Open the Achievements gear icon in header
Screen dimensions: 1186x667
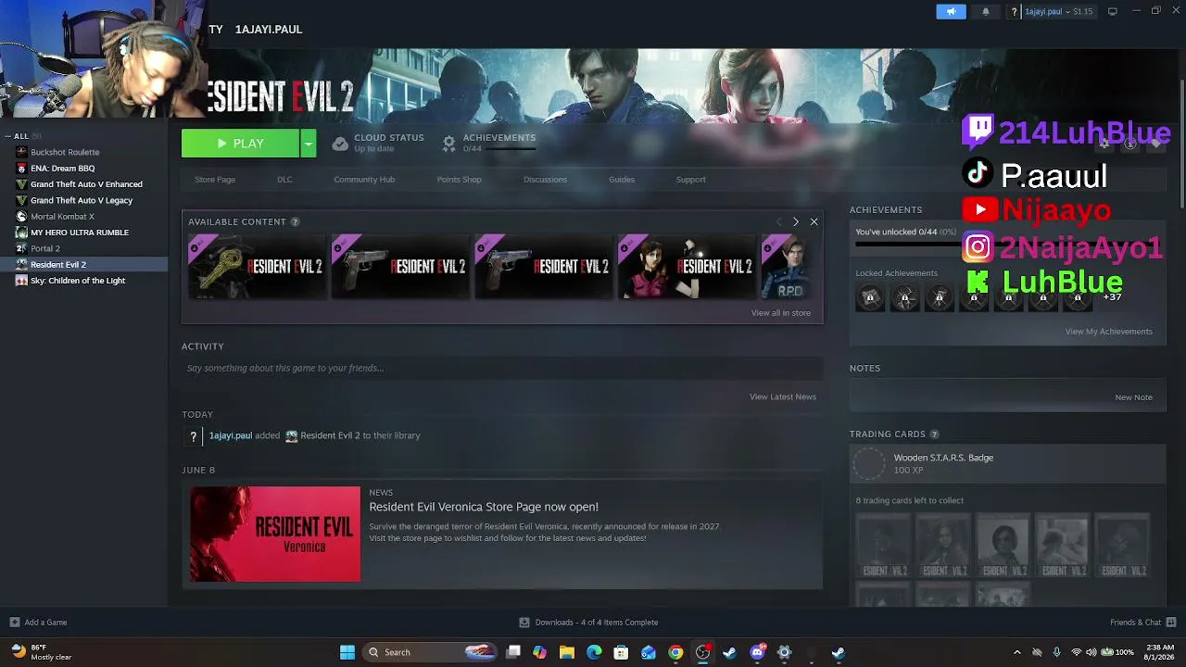click(448, 144)
